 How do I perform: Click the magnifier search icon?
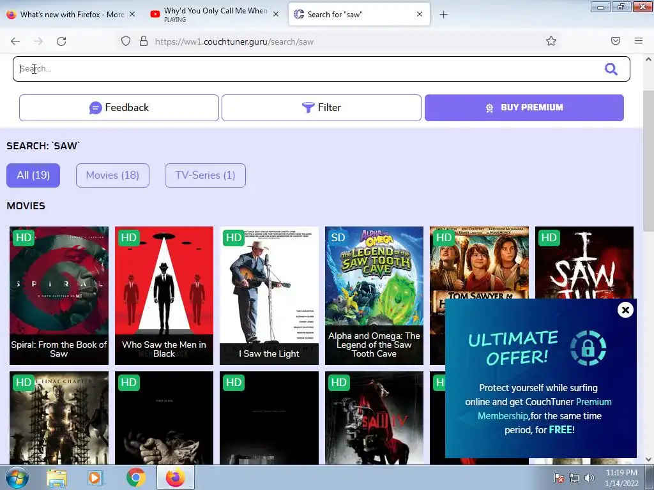[611, 69]
